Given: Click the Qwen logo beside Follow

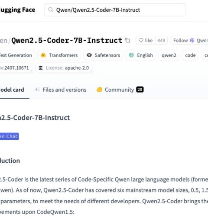Looking at the screenshot, I should pos(192,40).
